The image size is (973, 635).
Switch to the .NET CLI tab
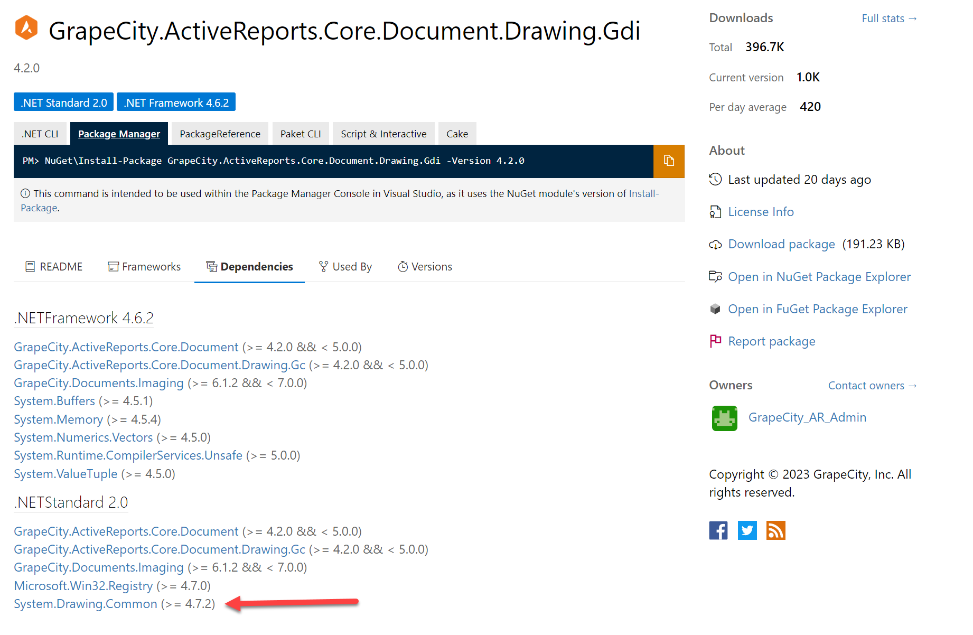[40, 134]
